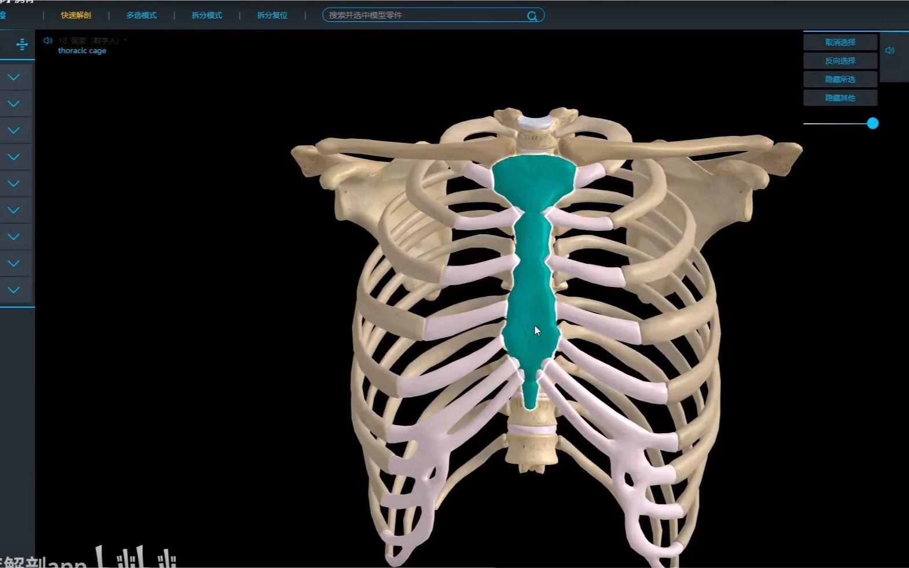Play pronunciation speaker icon beside thoracic cage title

(48, 40)
